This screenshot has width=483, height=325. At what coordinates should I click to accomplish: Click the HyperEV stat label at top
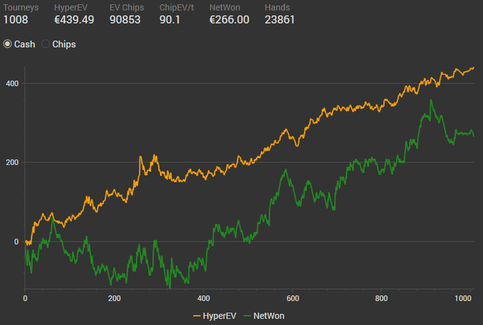(x=71, y=8)
